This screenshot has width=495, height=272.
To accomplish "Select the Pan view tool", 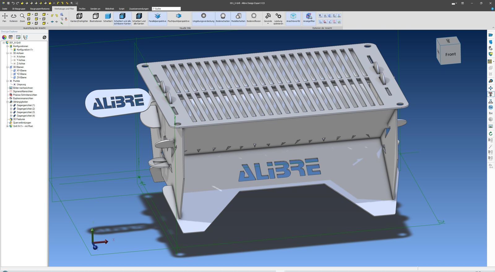I will click(5, 18).
